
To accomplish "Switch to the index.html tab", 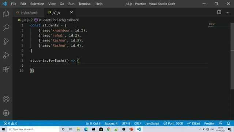I will pos(29,12).
